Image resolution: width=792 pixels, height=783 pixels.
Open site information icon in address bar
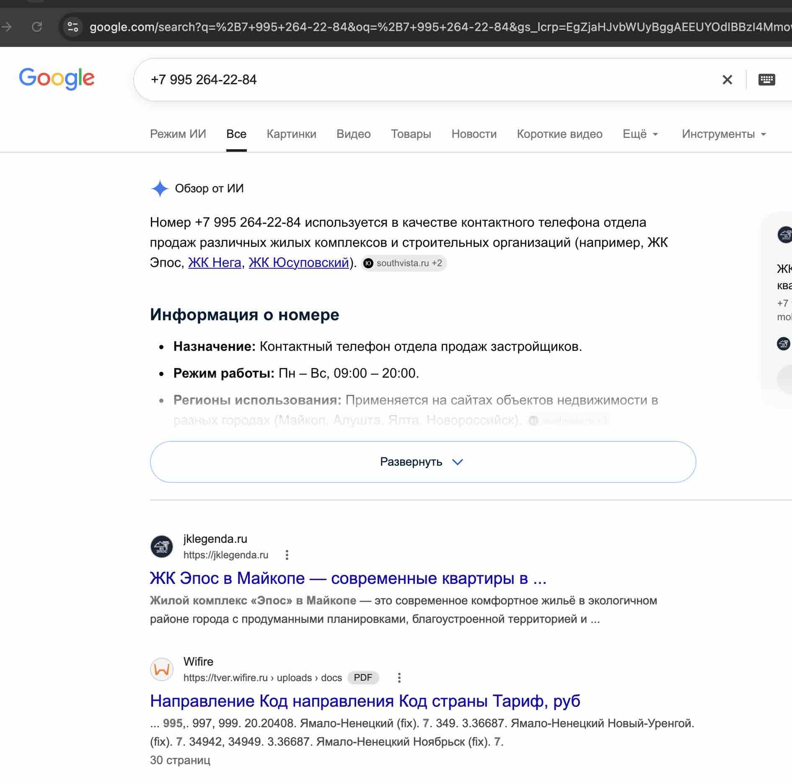[x=73, y=27]
